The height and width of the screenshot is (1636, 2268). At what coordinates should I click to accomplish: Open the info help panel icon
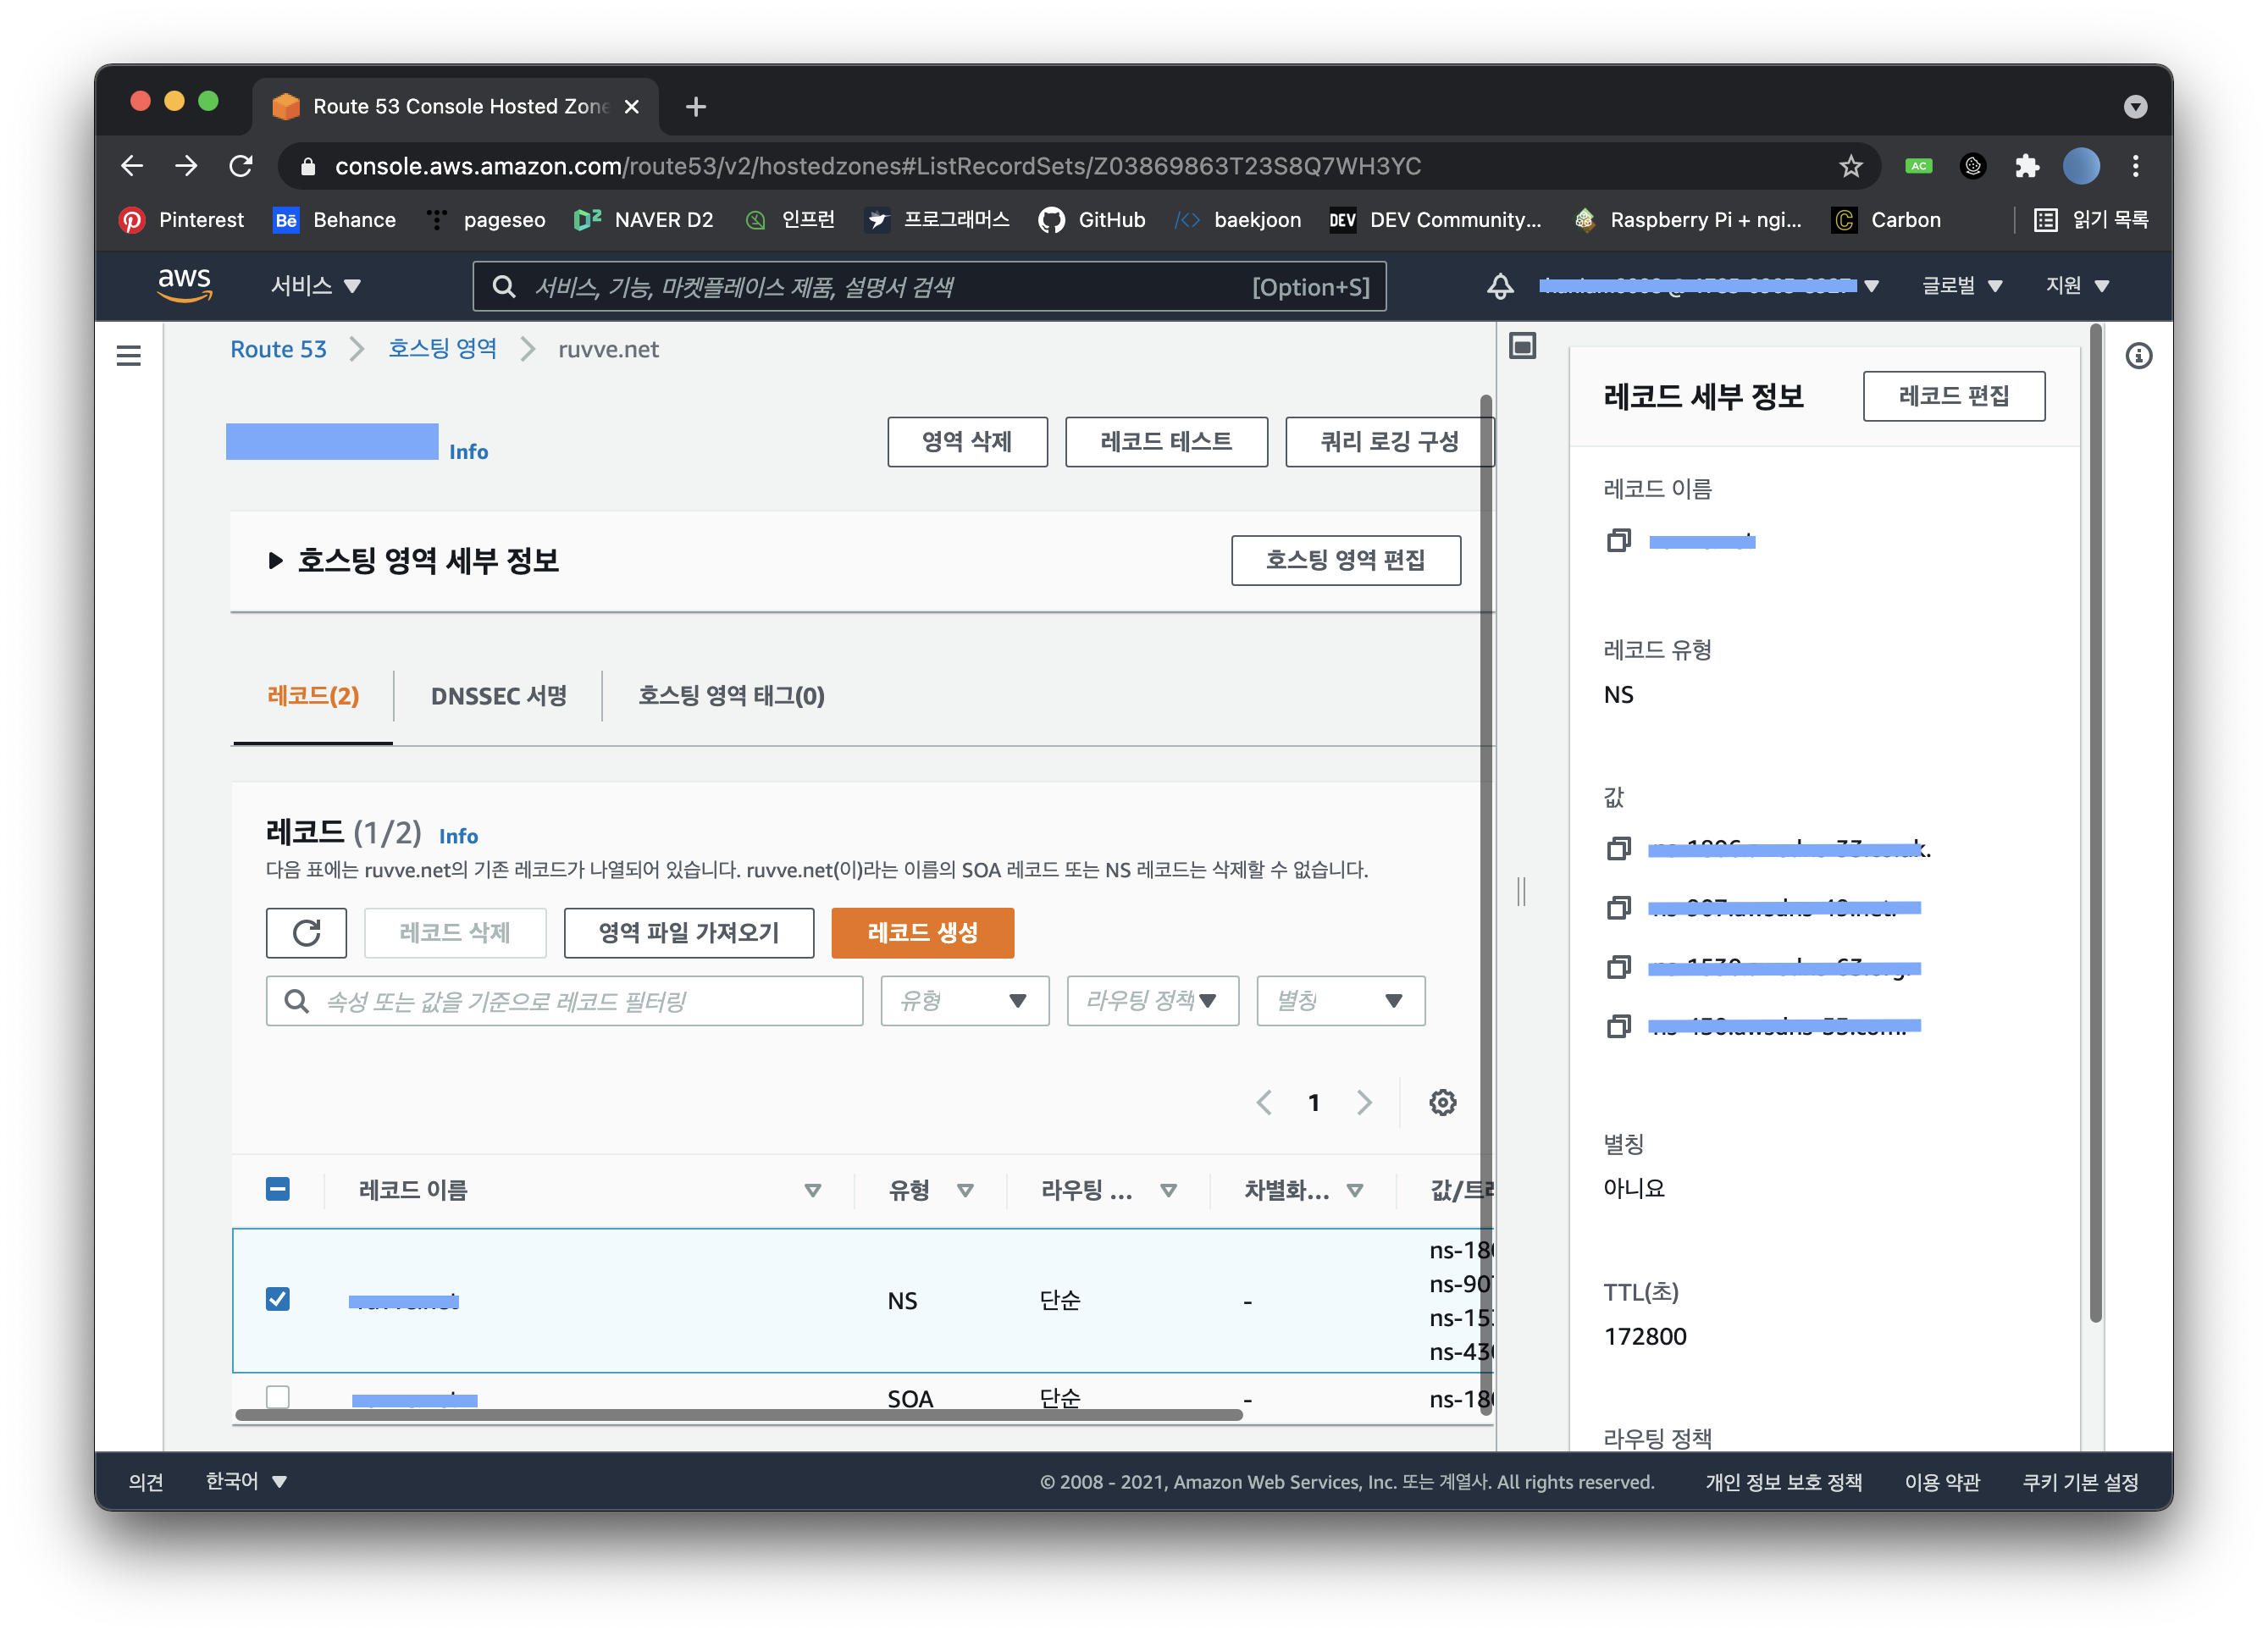click(x=2138, y=356)
